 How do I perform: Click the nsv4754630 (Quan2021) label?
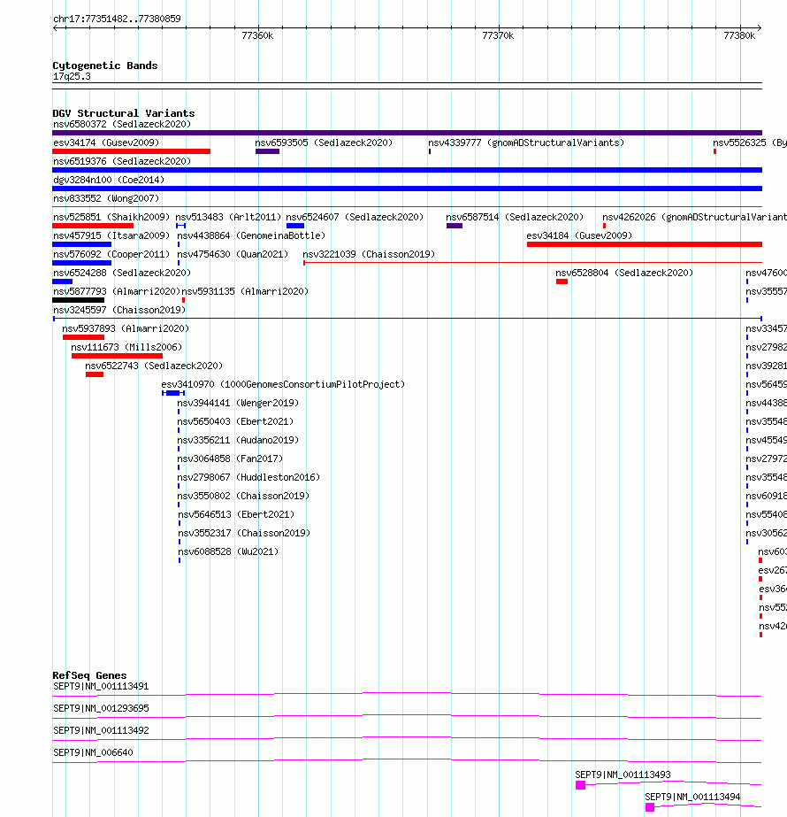pos(233,254)
